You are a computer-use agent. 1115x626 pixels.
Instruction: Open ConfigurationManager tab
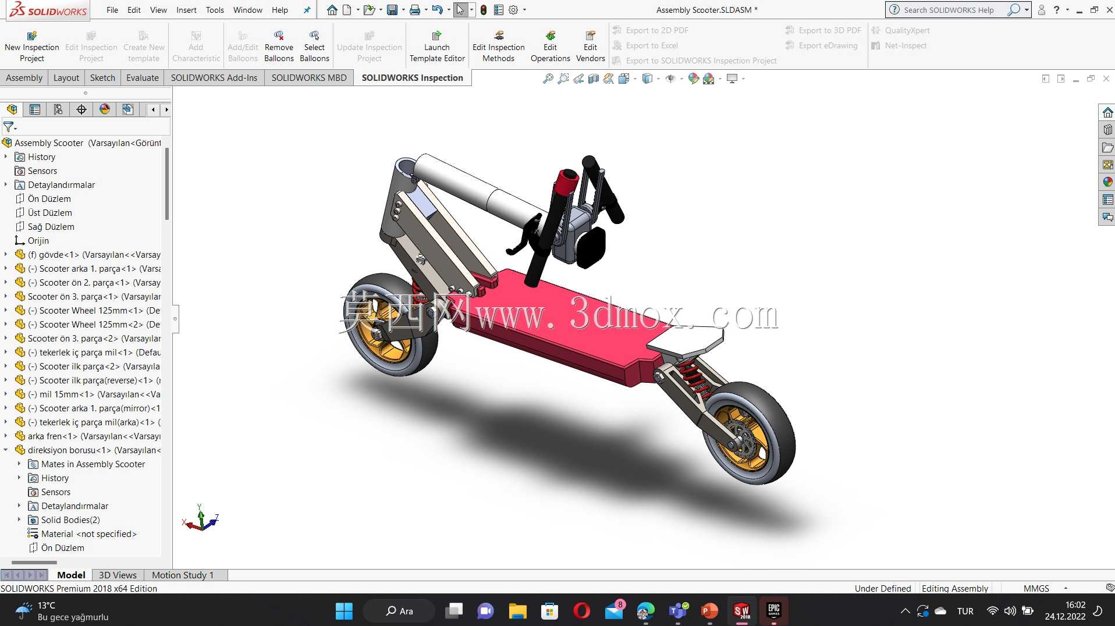tap(58, 109)
